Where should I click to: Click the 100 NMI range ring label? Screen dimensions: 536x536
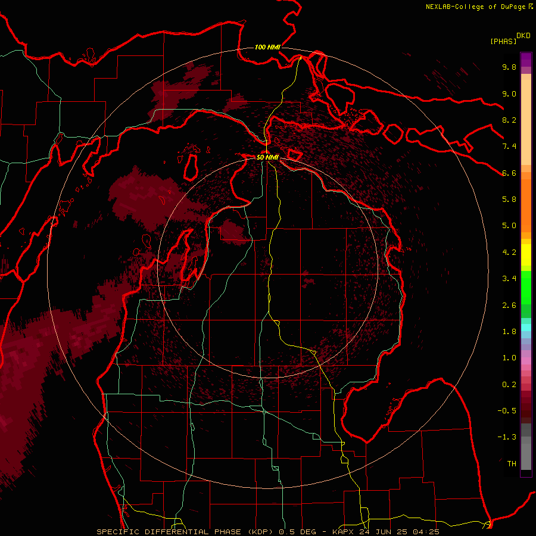(267, 47)
